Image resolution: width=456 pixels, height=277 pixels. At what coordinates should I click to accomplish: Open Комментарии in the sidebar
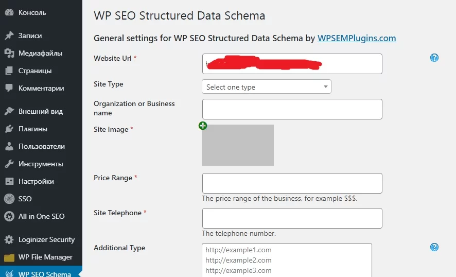[x=41, y=88]
